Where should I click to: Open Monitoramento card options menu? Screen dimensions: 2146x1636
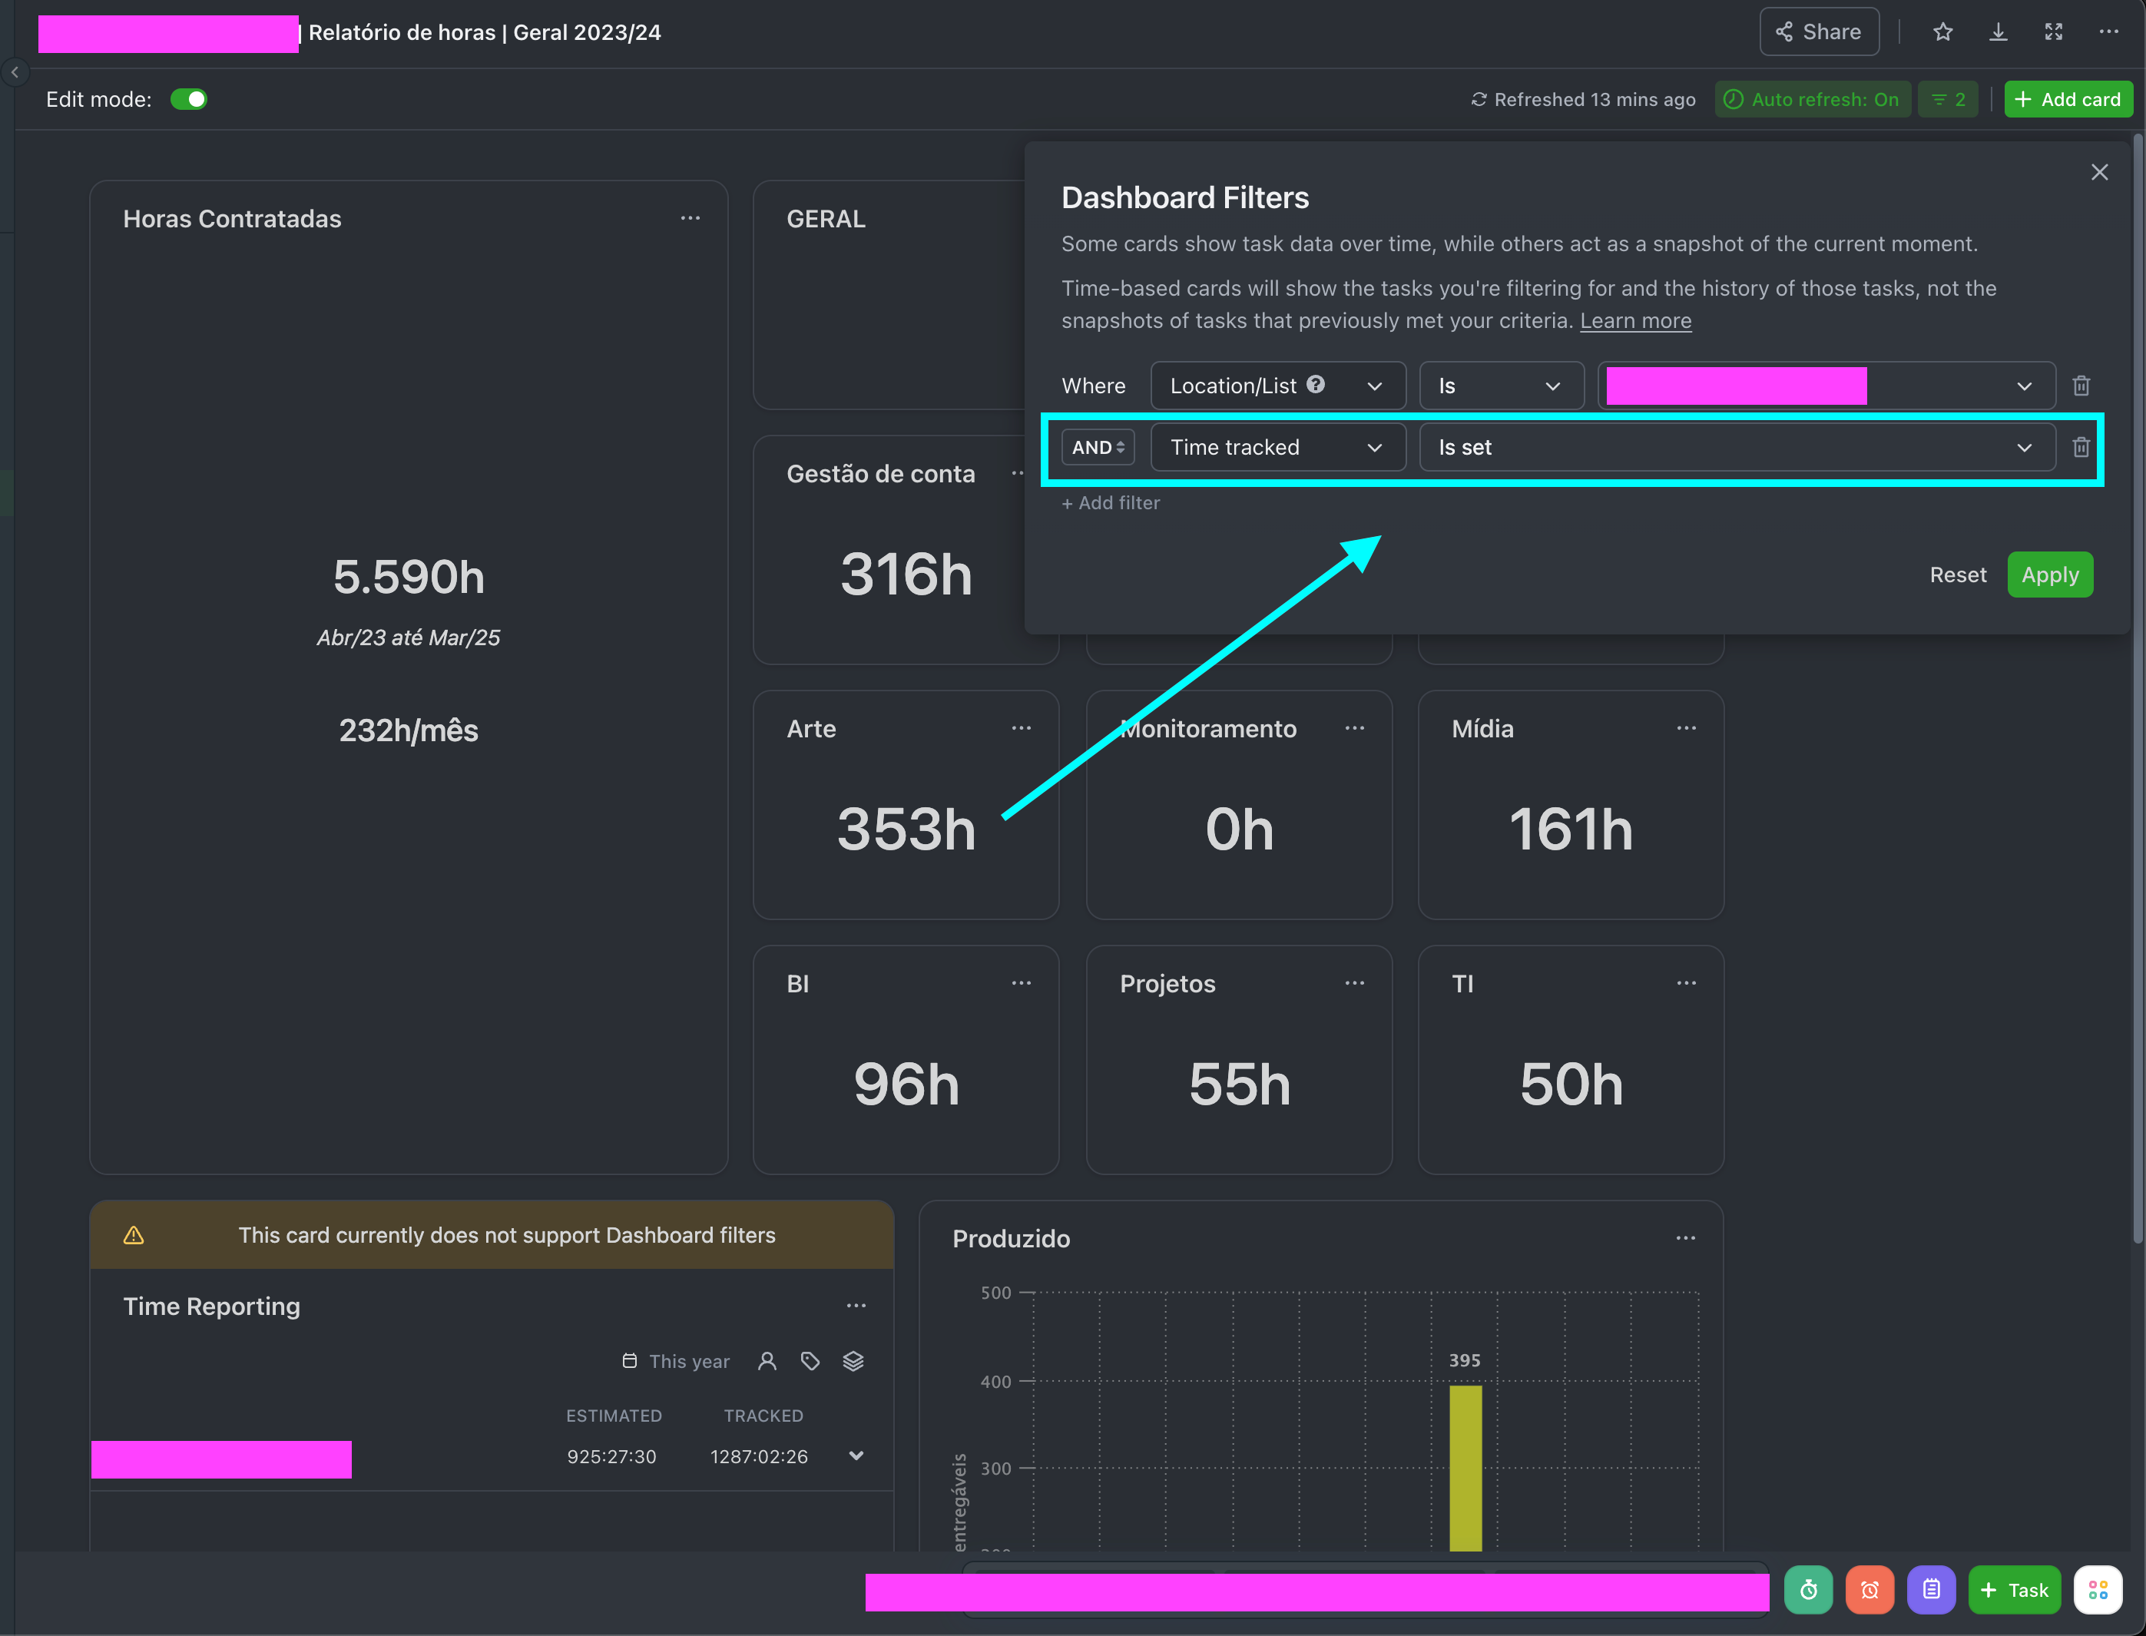click(1354, 728)
